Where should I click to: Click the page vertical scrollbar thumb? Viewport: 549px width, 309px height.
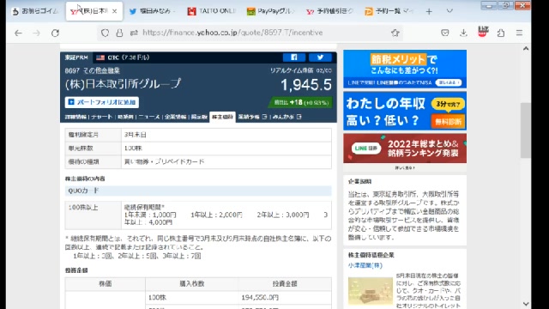pos(525,130)
